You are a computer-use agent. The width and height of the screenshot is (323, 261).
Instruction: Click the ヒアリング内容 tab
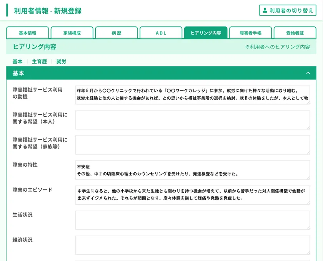[206, 33]
